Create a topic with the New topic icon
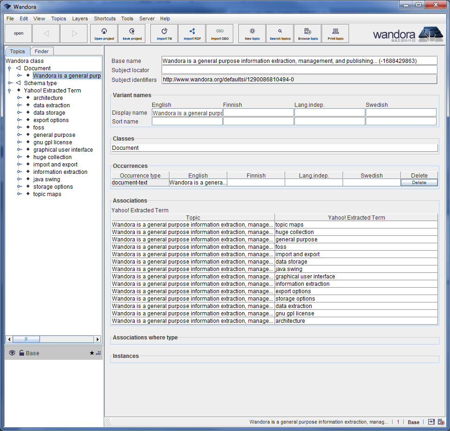The image size is (450, 431). (252, 33)
